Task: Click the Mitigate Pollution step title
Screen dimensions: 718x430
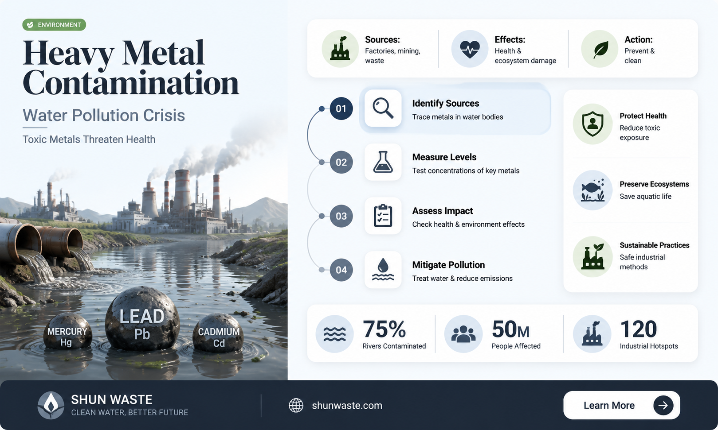Action: pos(448,265)
